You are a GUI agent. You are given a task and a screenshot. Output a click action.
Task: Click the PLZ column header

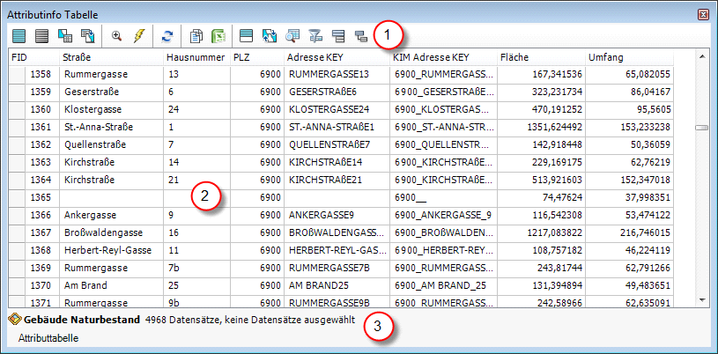256,57
